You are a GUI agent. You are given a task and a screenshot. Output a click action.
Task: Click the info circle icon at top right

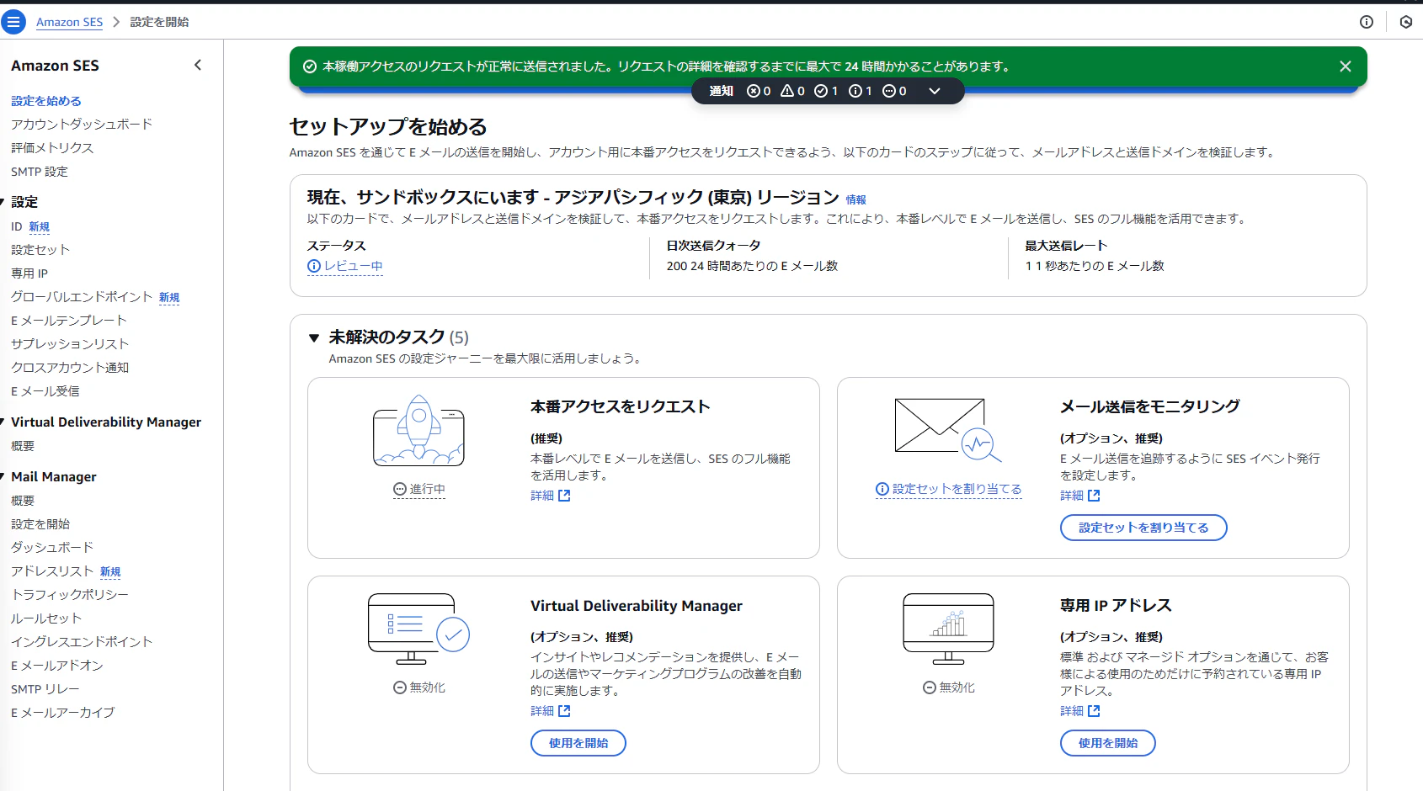pos(1367,22)
